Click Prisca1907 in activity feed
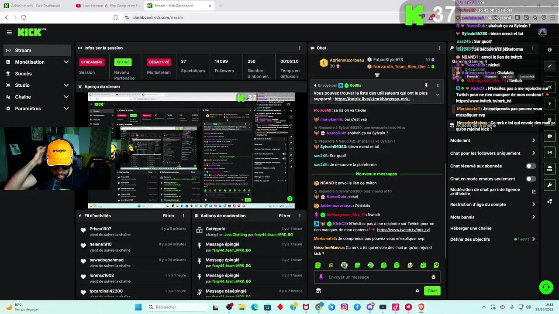Screen dimensions: 559x314 [x=100, y=229]
